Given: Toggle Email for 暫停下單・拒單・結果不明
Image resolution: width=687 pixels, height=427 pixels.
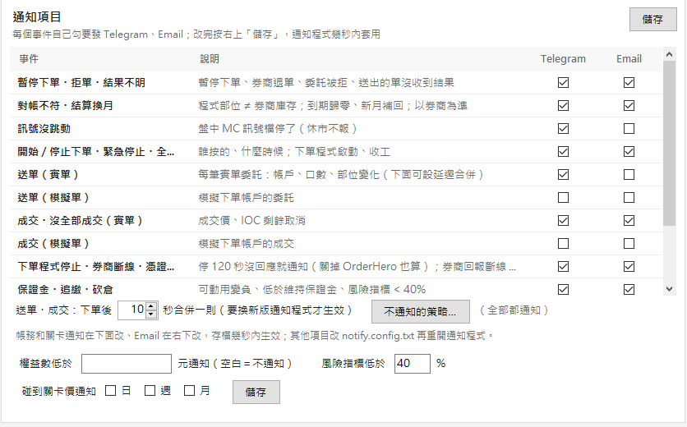Looking at the screenshot, I should (x=629, y=82).
